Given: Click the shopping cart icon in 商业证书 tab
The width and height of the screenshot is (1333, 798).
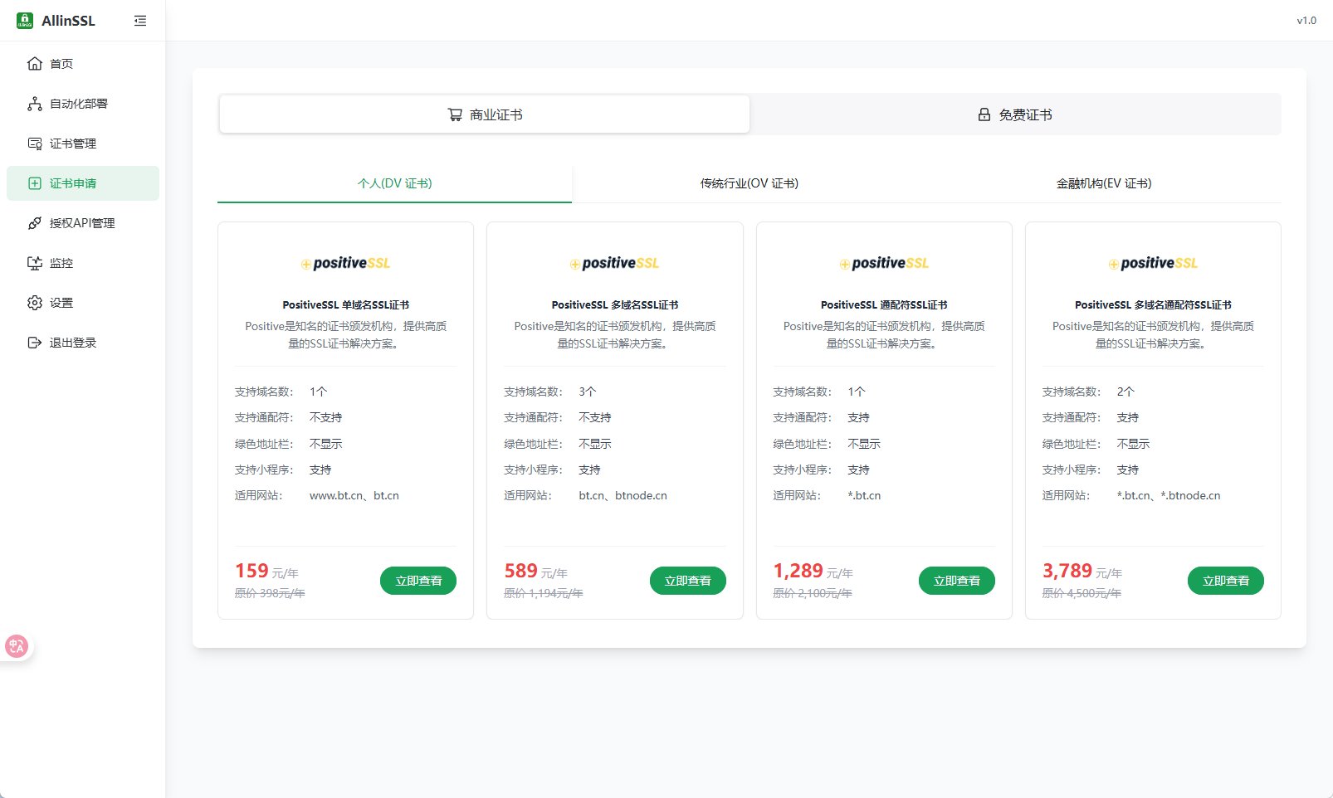Looking at the screenshot, I should tap(455, 114).
